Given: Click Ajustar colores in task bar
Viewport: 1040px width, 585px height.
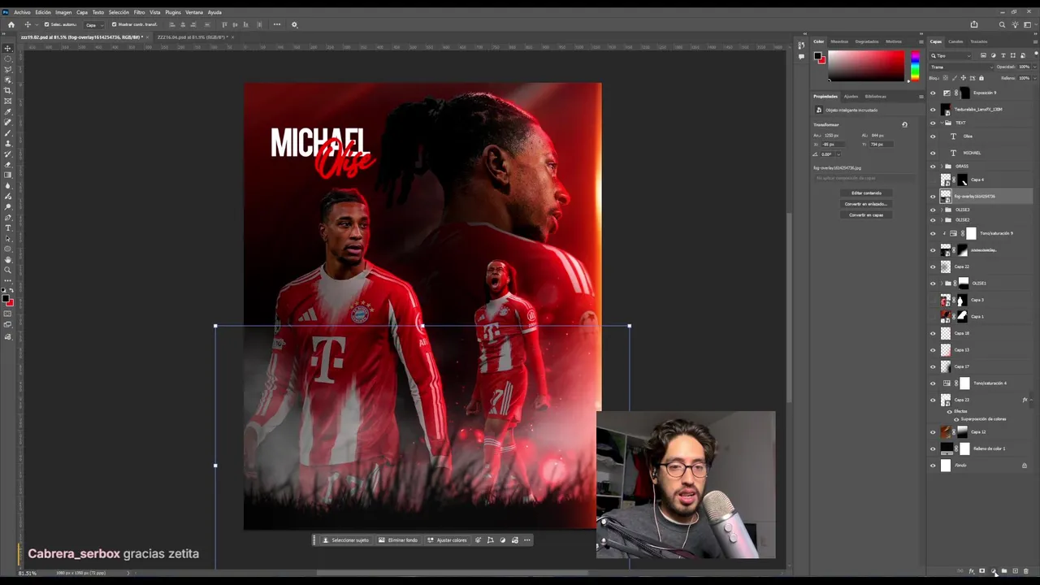Looking at the screenshot, I should click(x=448, y=540).
